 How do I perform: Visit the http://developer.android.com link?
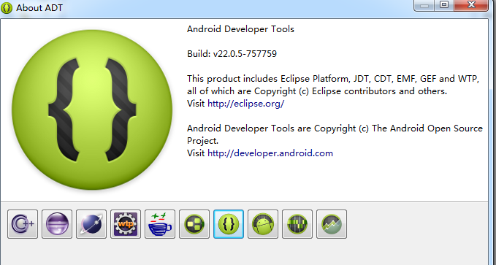pyautogui.click(x=270, y=153)
